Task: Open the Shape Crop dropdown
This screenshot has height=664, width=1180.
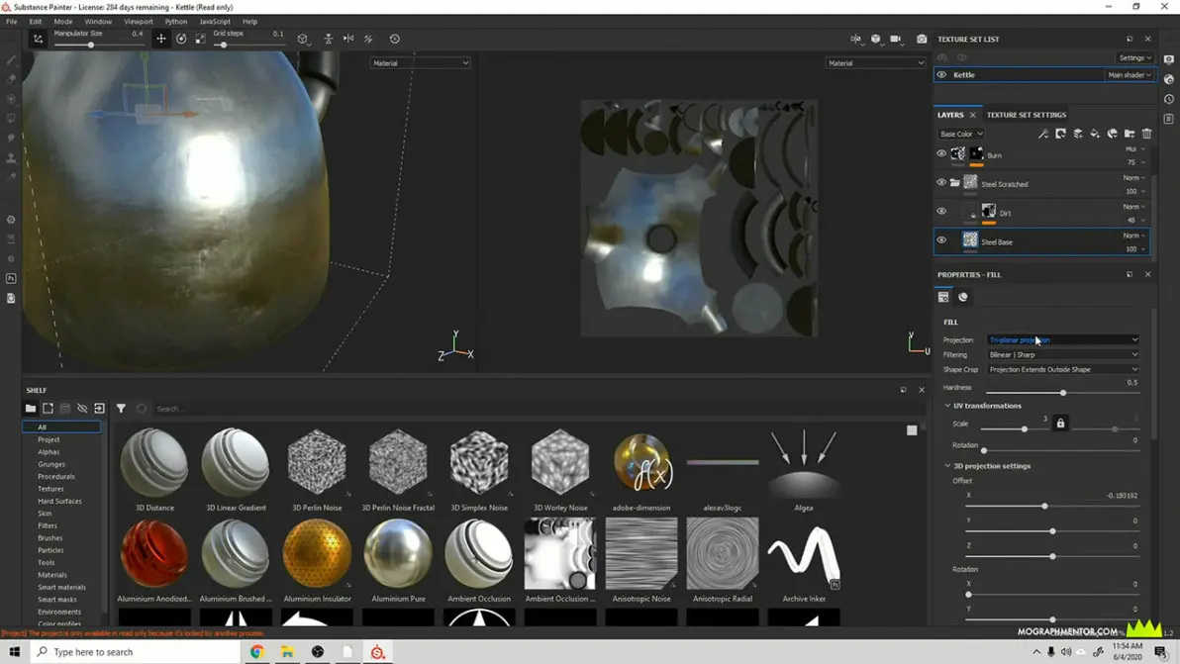Action: tap(1063, 369)
